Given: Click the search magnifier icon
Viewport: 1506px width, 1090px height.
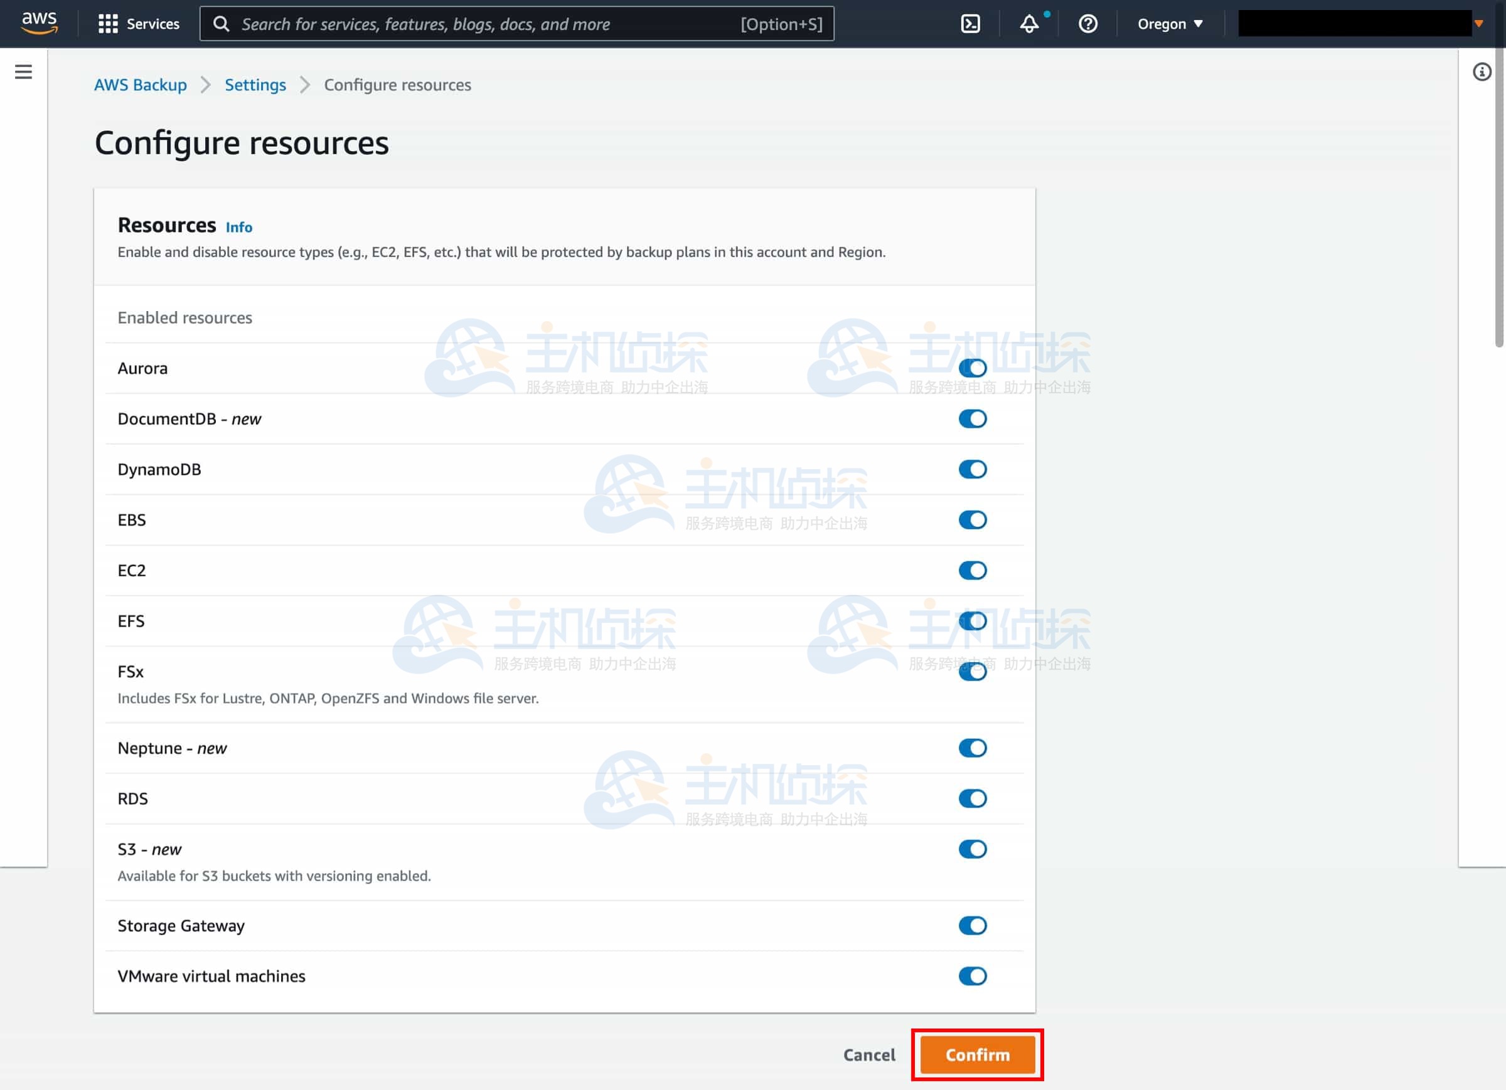Looking at the screenshot, I should (x=221, y=24).
